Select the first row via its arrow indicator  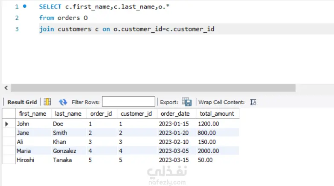click(x=7, y=124)
